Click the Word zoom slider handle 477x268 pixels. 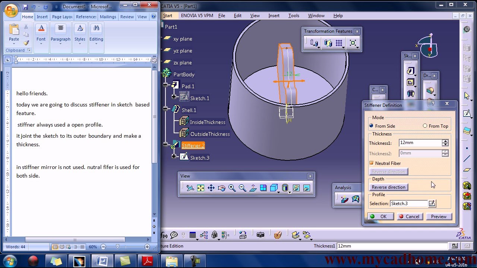(x=118, y=247)
